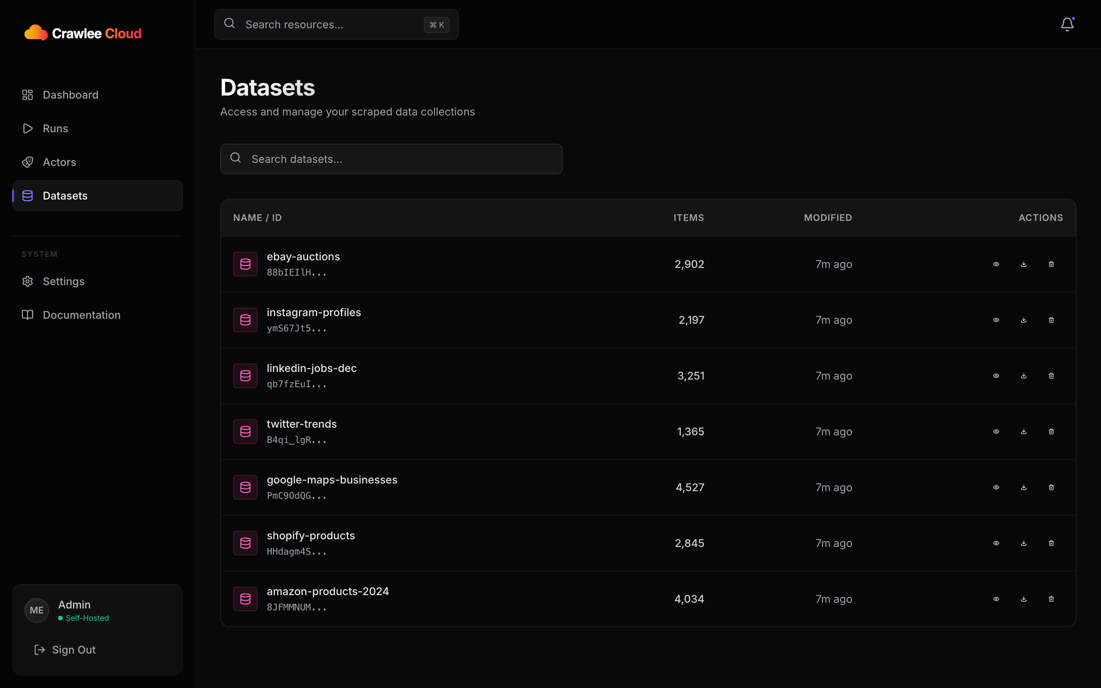Sort by the NAME / ID column header
The image size is (1101, 688).
[258, 217]
